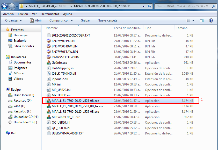Open Unidad de CD (I:)
Screen dimensions: 218x150
point(25,122)
